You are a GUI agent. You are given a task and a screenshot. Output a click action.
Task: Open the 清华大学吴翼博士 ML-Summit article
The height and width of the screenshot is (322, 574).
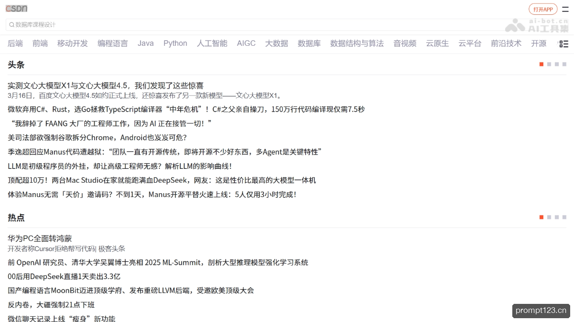pyautogui.click(x=158, y=262)
